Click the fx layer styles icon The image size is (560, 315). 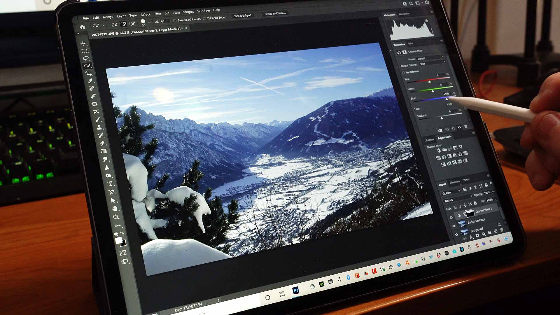(x=471, y=237)
